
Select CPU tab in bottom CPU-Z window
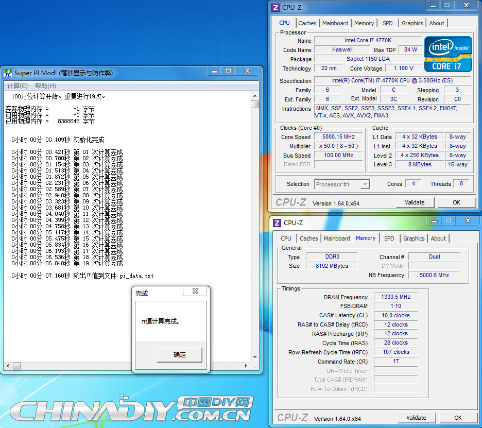286,238
